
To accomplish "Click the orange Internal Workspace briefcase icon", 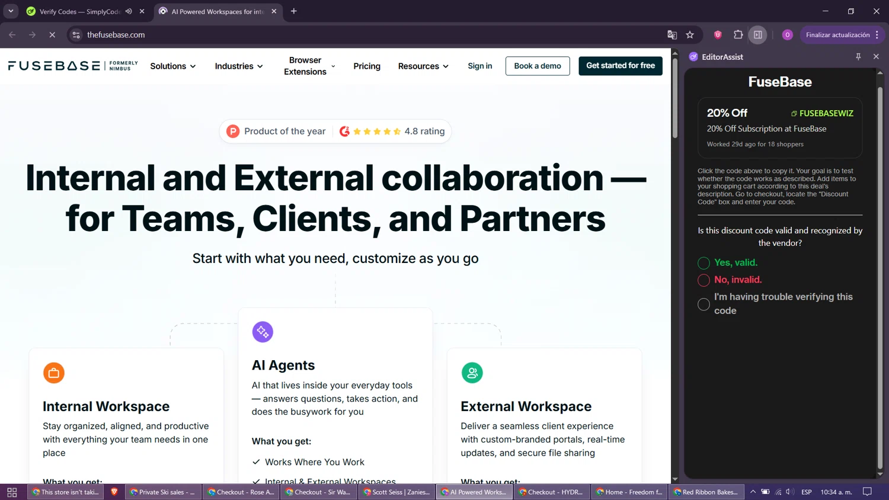I will (x=54, y=373).
